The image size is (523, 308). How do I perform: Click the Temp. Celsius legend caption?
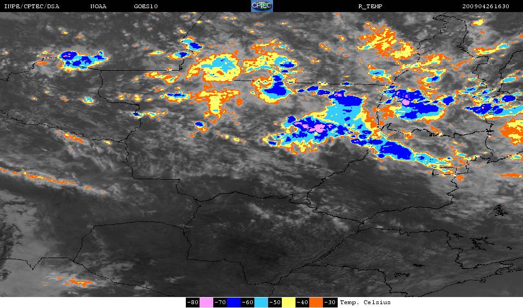[365, 303]
